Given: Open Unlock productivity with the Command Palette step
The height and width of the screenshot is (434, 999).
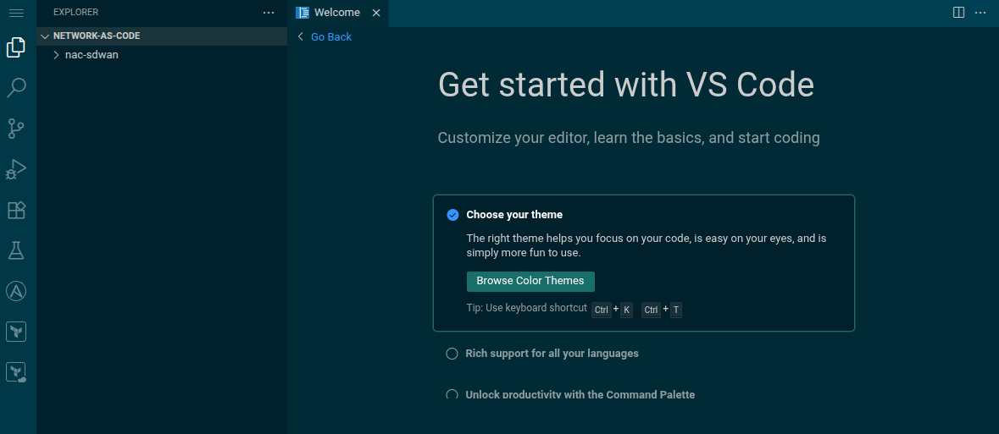Looking at the screenshot, I should [580, 394].
